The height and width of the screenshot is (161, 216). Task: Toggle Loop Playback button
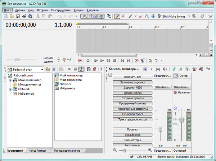tap(87, 61)
